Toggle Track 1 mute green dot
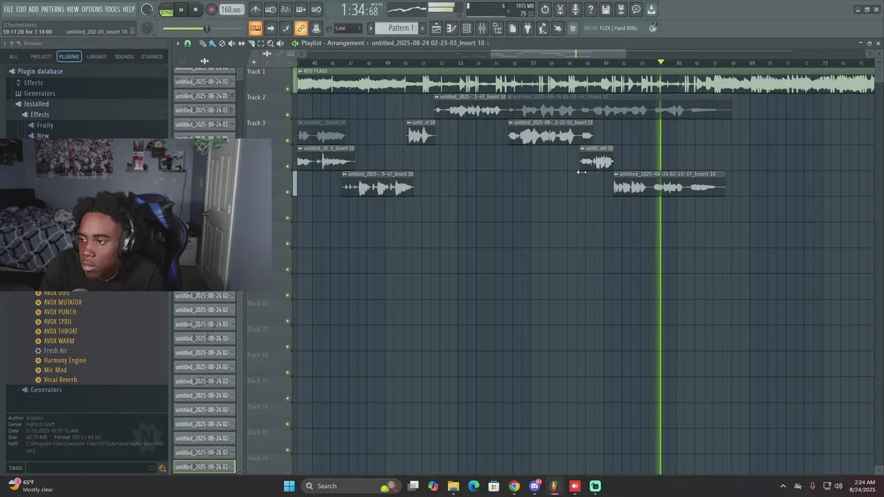This screenshot has width=884, height=497. coord(288,88)
